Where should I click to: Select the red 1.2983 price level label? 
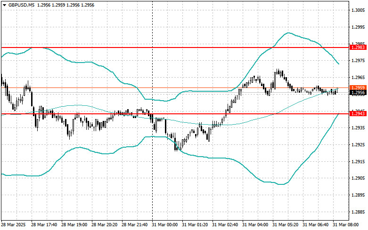358,48
